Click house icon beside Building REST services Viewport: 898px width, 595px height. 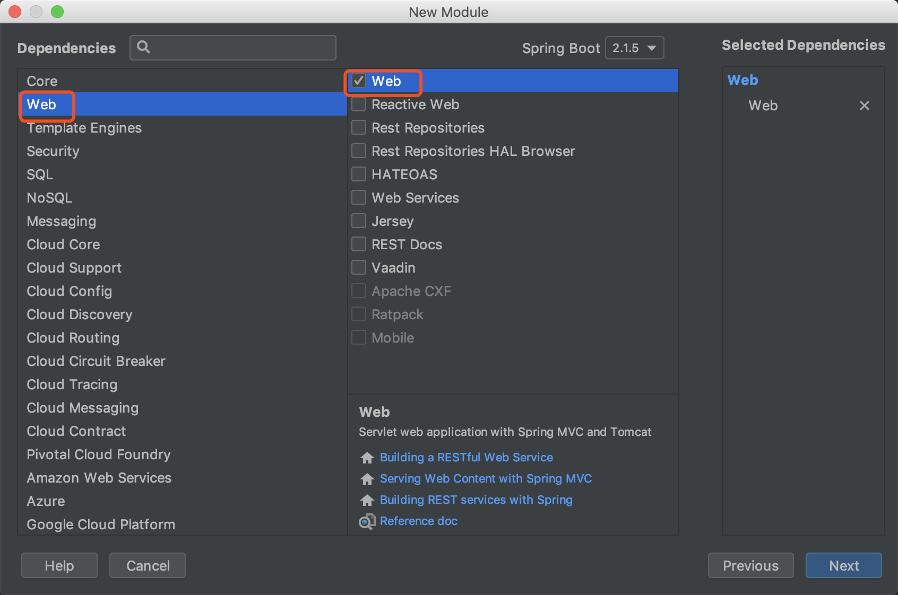pyautogui.click(x=367, y=500)
